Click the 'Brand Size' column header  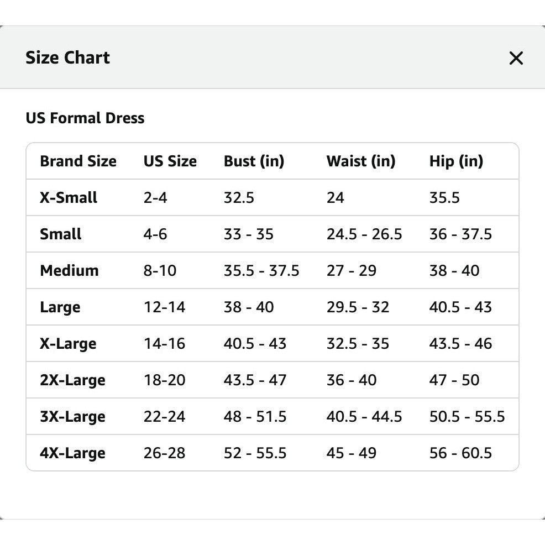78,161
